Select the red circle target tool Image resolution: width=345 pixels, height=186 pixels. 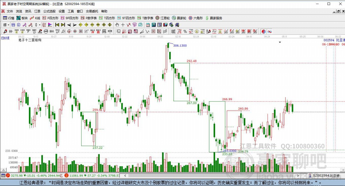(x=69, y=32)
